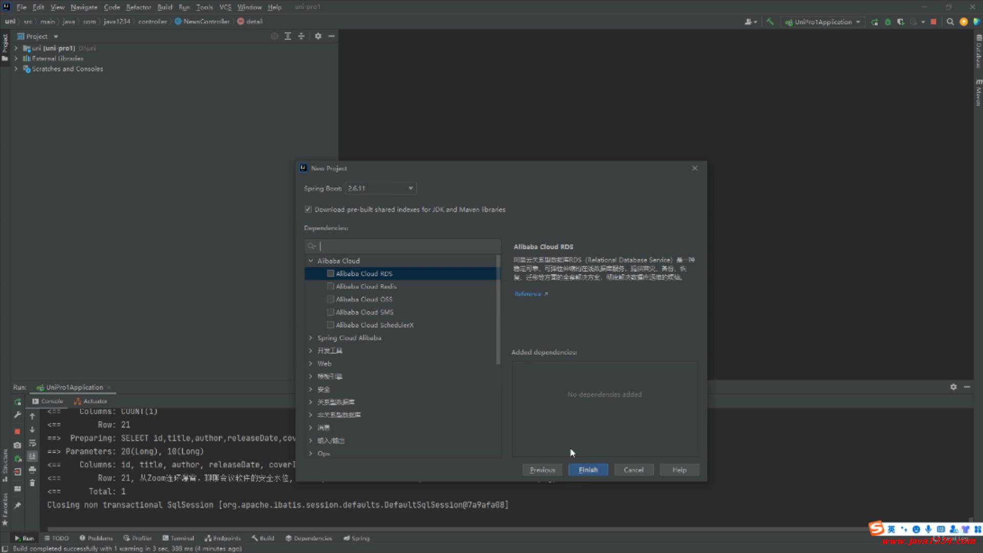Image resolution: width=983 pixels, height=553 pixels.
Task: Stop process via red square in Run panel
Action: point(17,431)
